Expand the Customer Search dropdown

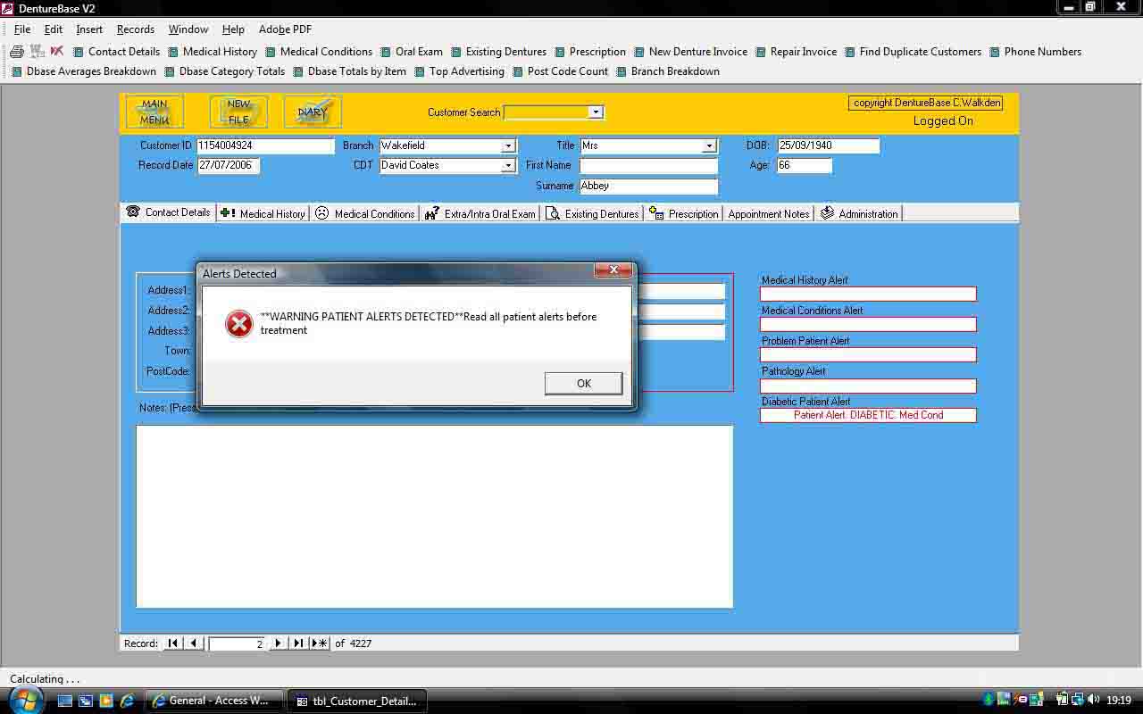pyautogui.click(x=596, y=112)
